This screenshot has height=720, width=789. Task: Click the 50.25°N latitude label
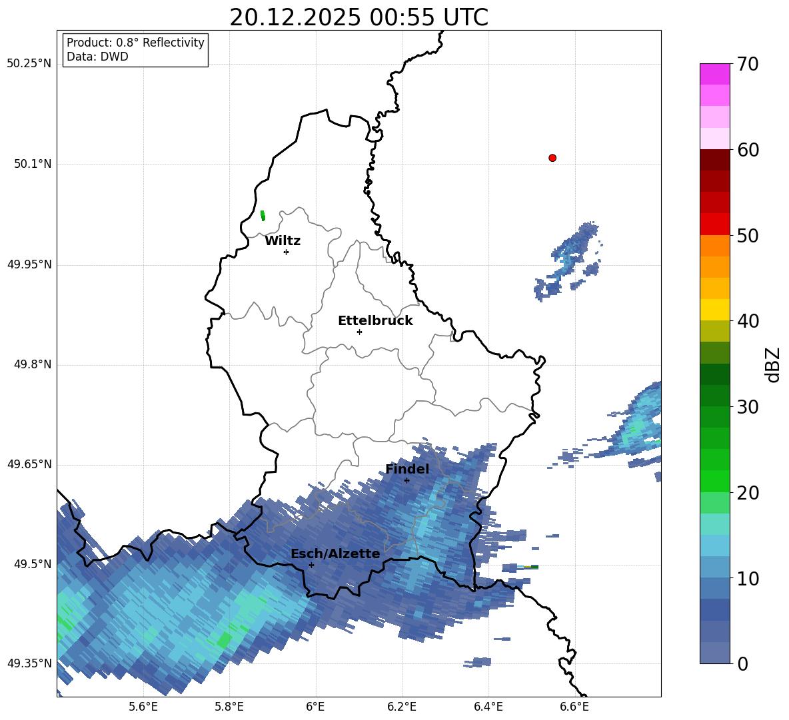(x=29, y=64)
